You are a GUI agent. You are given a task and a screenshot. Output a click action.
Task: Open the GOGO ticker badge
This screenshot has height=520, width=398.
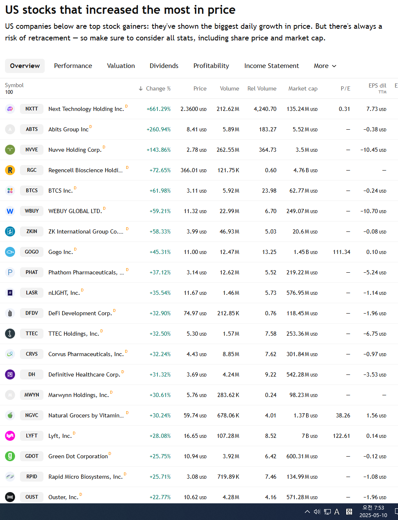coord(32,252)
